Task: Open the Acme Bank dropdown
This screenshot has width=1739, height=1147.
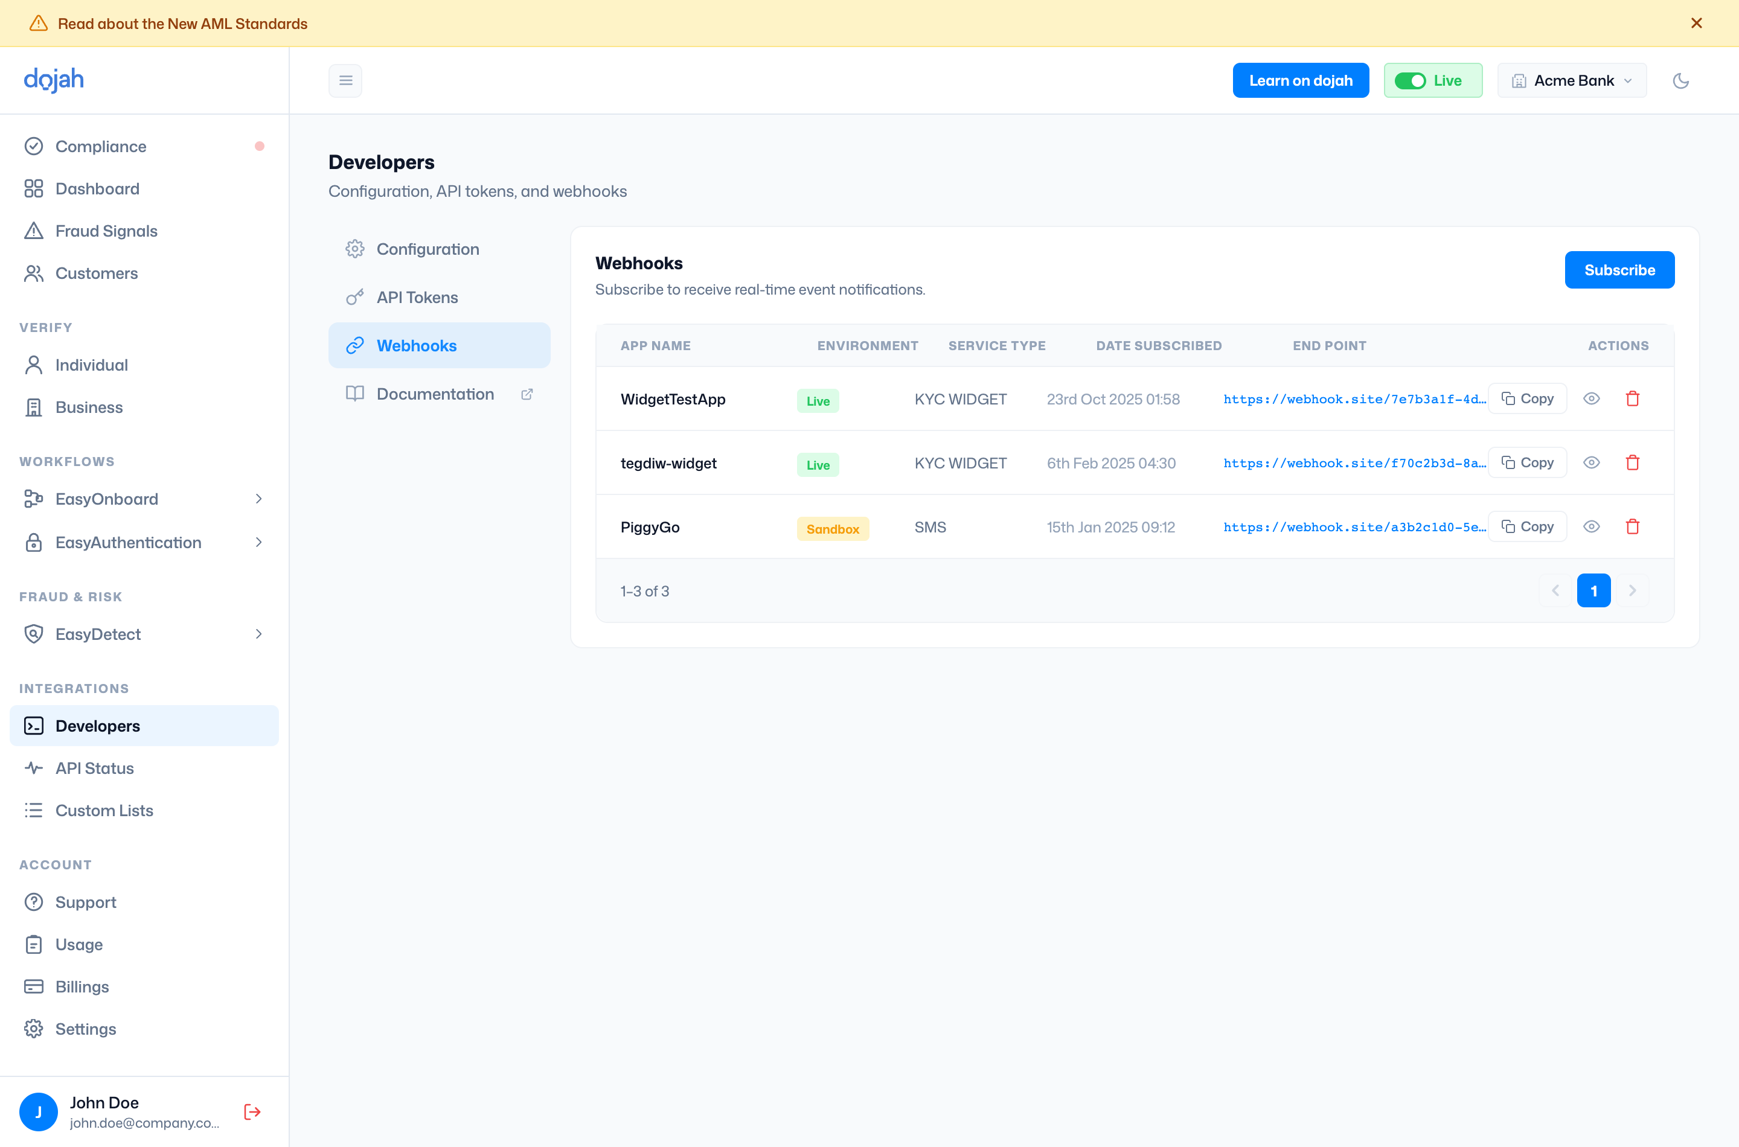Action: (1572, 80)
